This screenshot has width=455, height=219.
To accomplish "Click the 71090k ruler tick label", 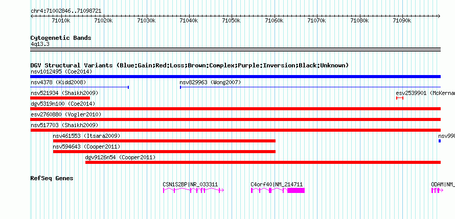I will 402,20.
